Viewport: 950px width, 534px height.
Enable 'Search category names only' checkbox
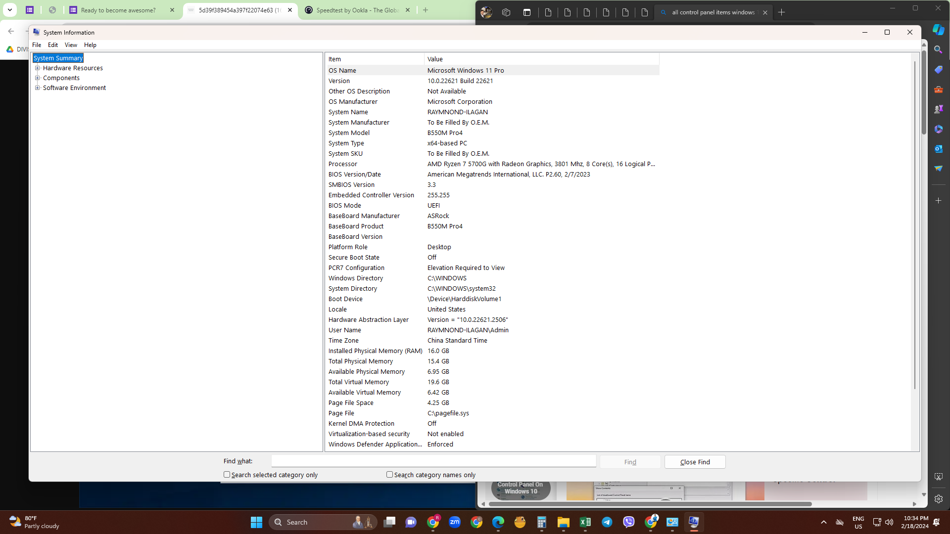389,475
